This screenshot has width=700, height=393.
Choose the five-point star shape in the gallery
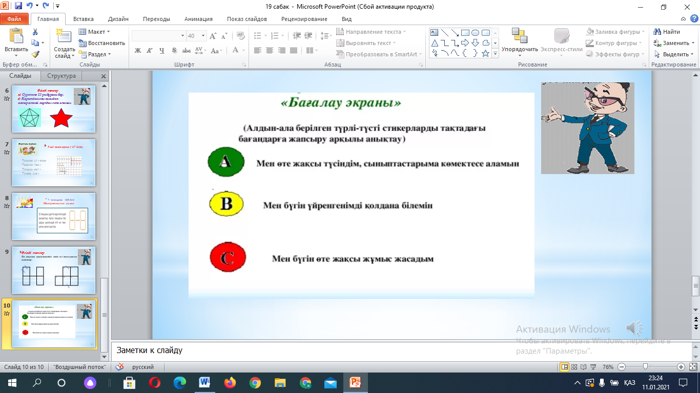coord(485,53)
